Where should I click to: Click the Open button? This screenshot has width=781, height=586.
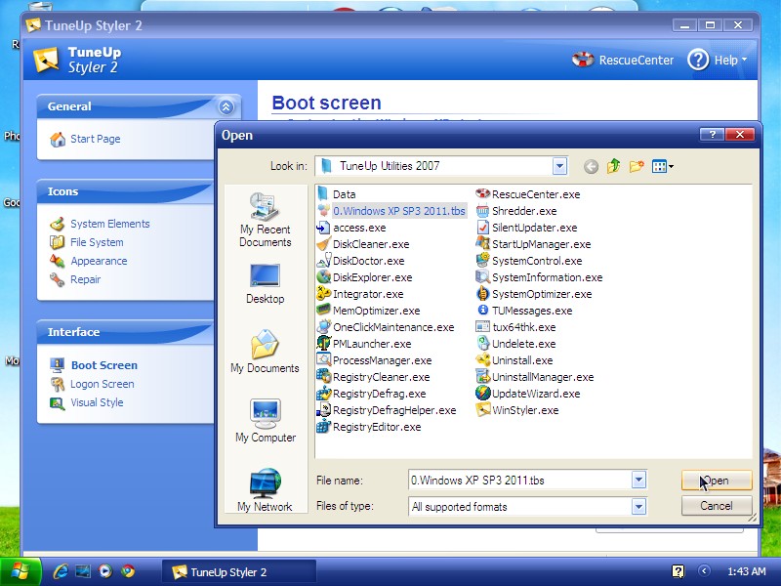pos(717,481)
